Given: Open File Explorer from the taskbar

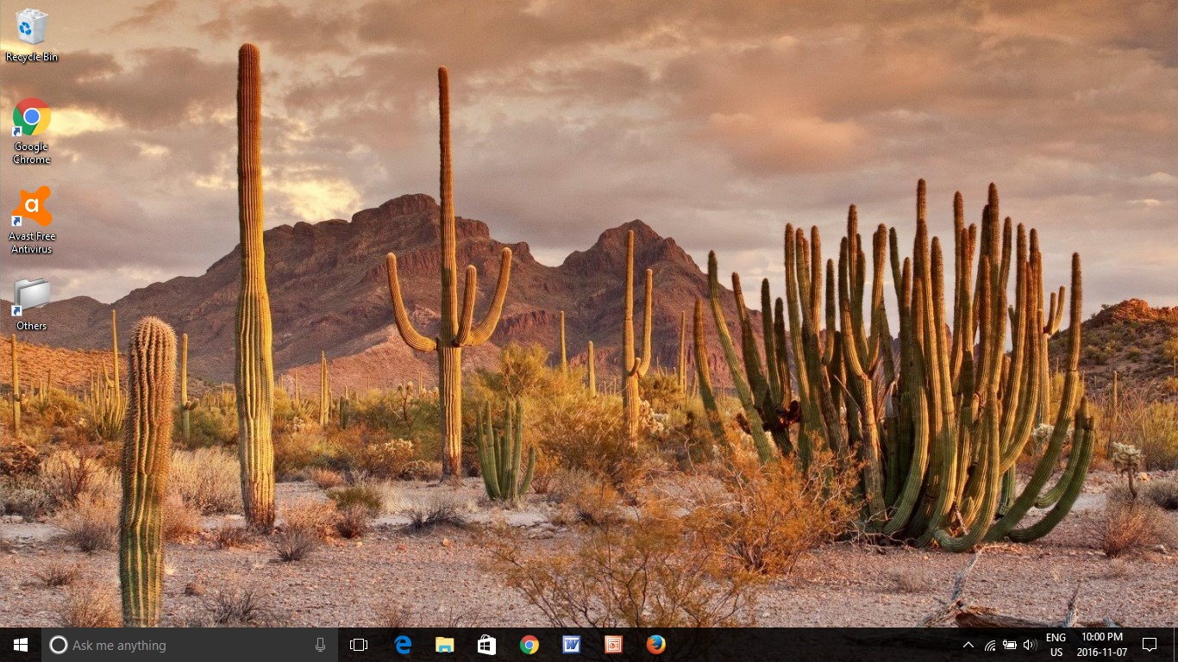Looking at the screenshot, I should 443,645.
